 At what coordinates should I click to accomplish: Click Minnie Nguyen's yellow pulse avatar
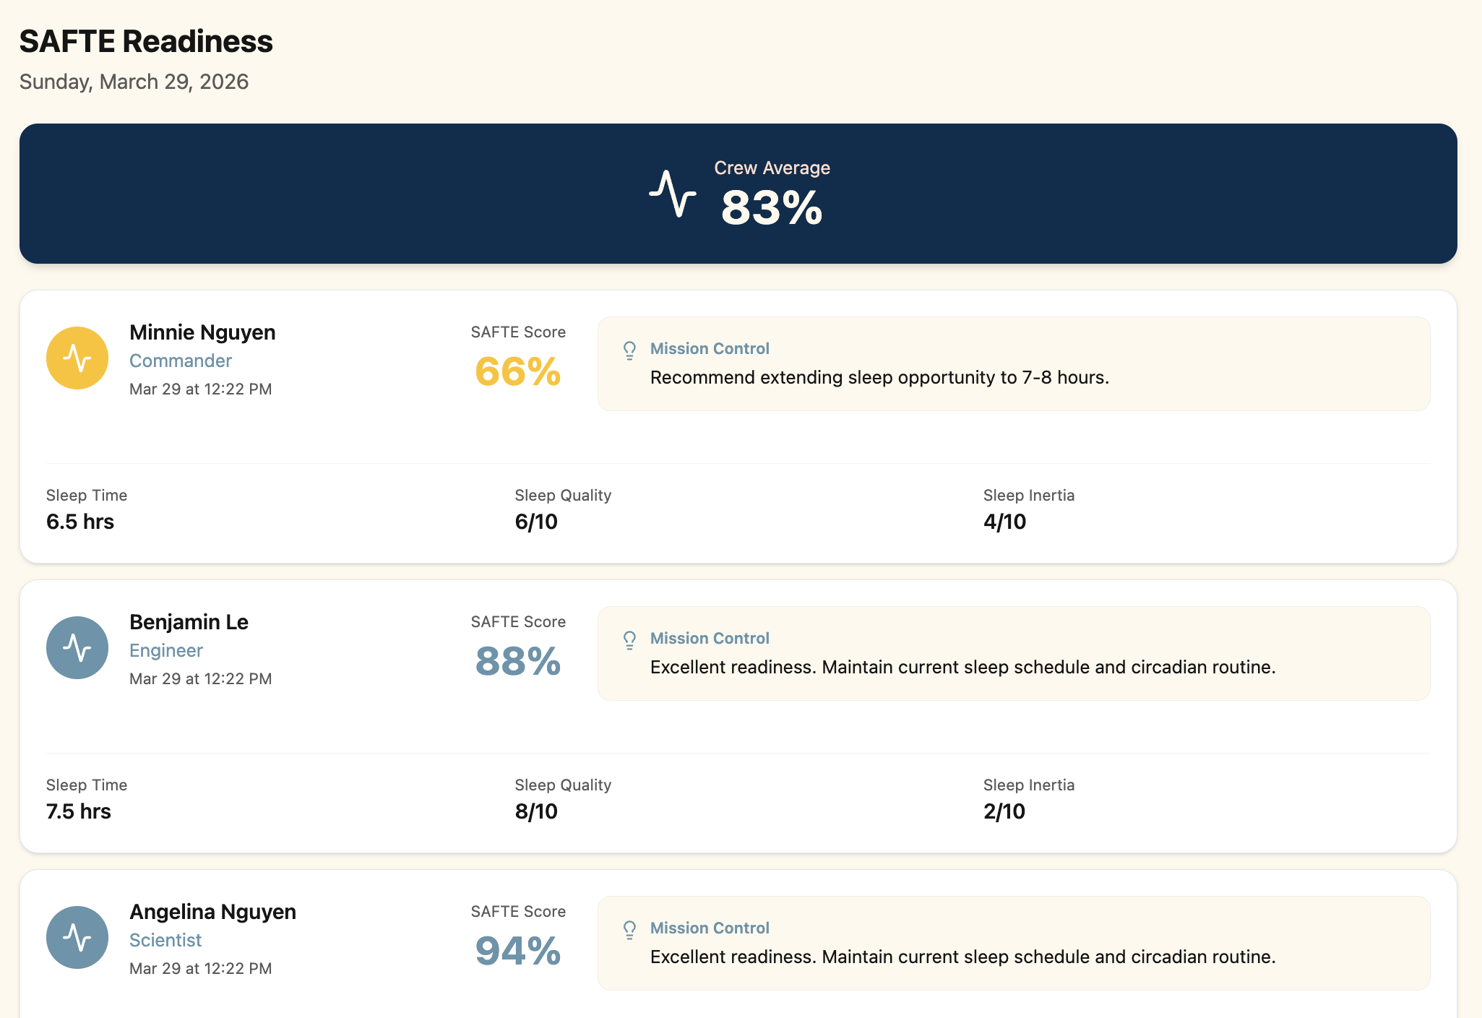click(77, 358)
